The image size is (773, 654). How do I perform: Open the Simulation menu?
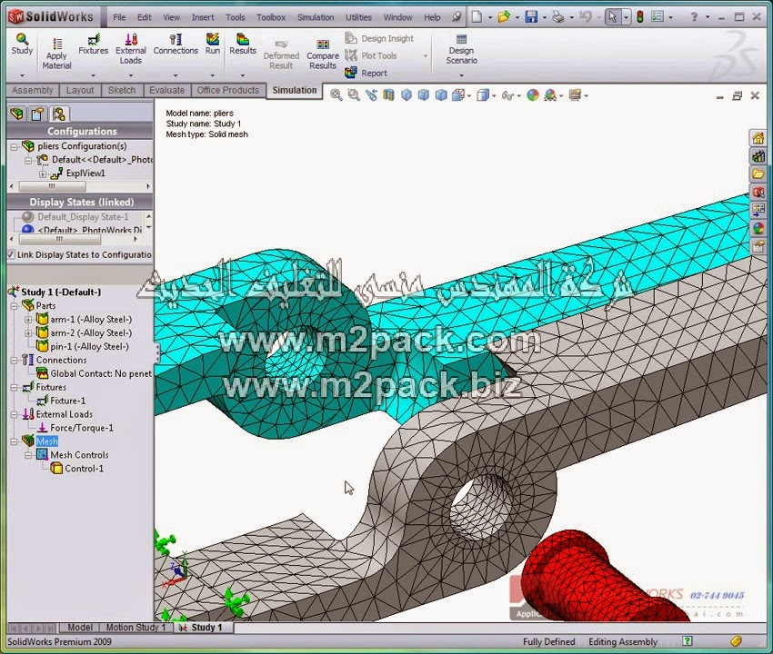click(316, 17)
